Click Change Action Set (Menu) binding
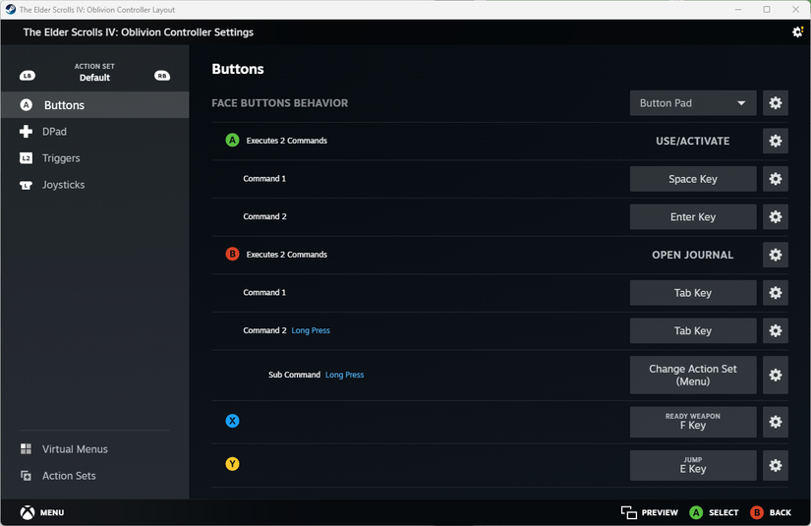Viewport: 811px width, 526px height. pos(693,375)
